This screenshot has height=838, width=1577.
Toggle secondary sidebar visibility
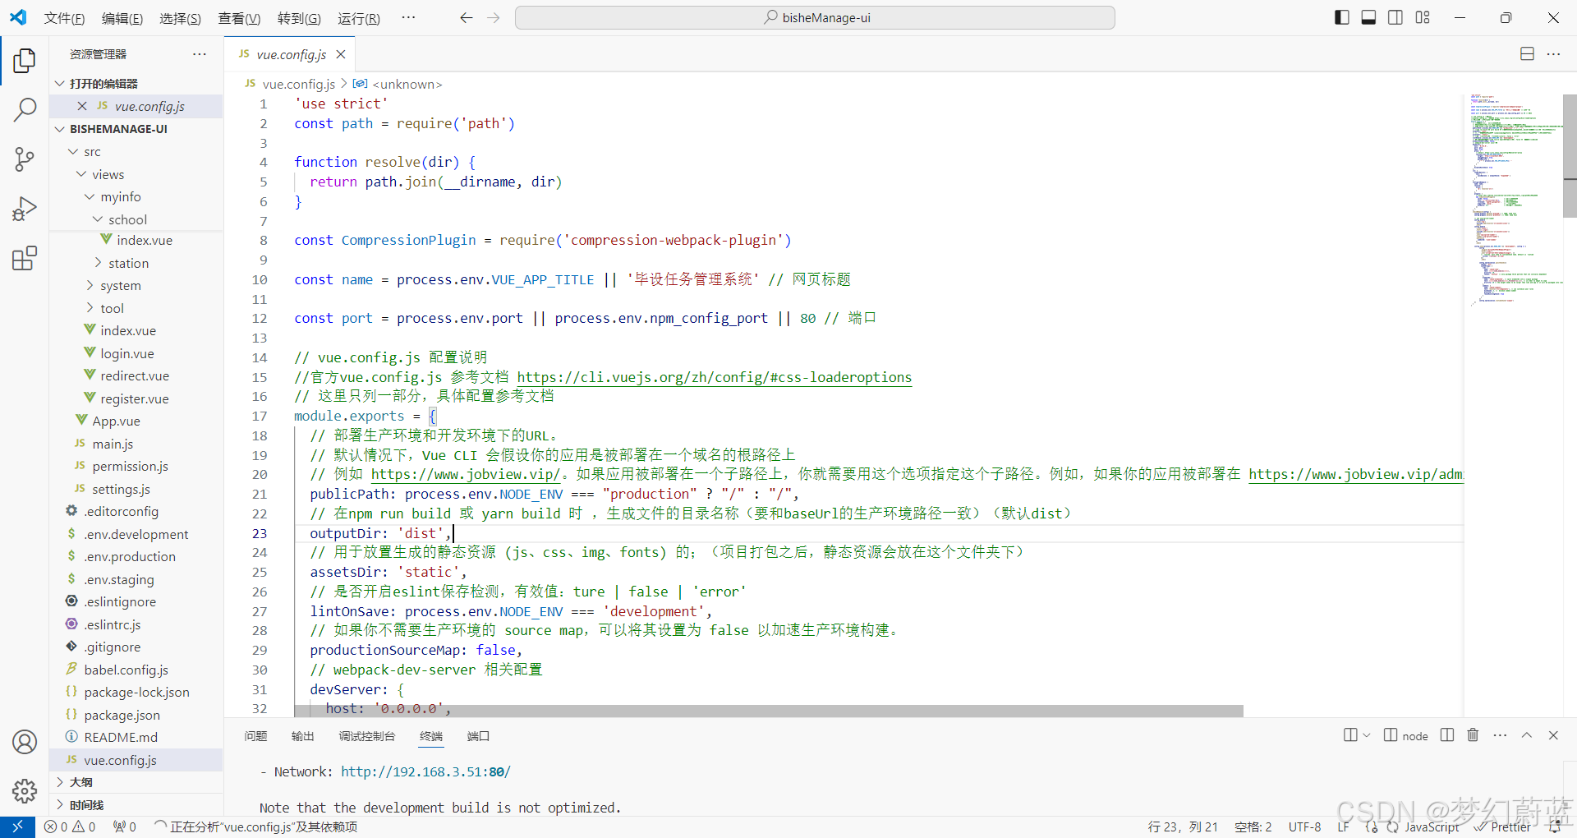point(1395,17)
